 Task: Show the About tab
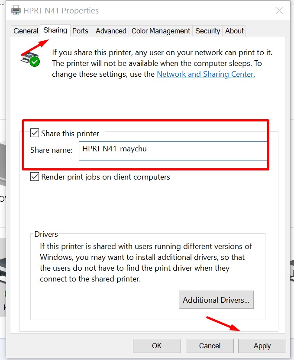234,31
